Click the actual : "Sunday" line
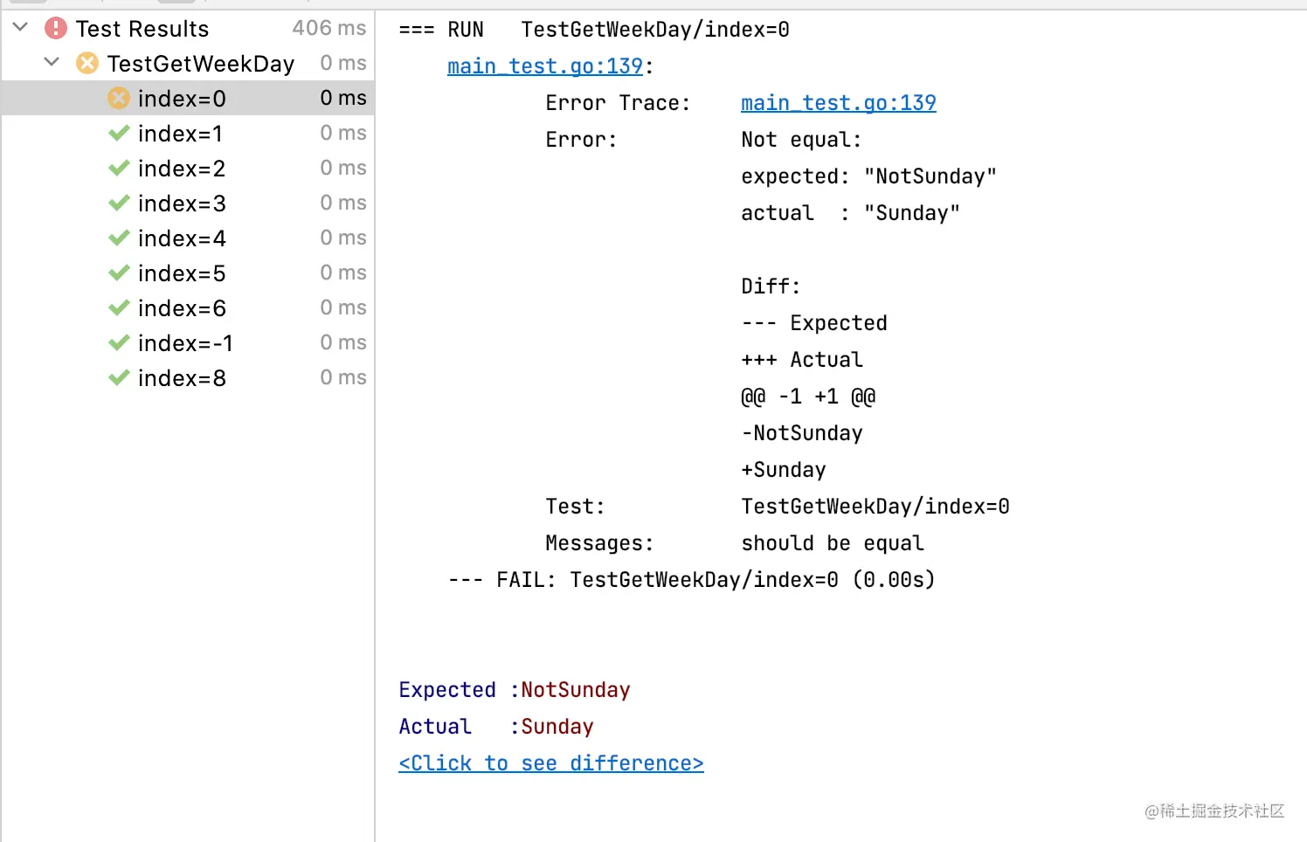The height and width of the screenshot is (842, 1307). point(851,213)
